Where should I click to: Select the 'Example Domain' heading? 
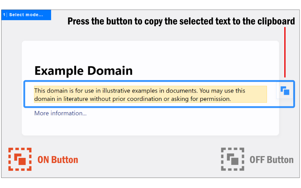(x=84, y=71)
